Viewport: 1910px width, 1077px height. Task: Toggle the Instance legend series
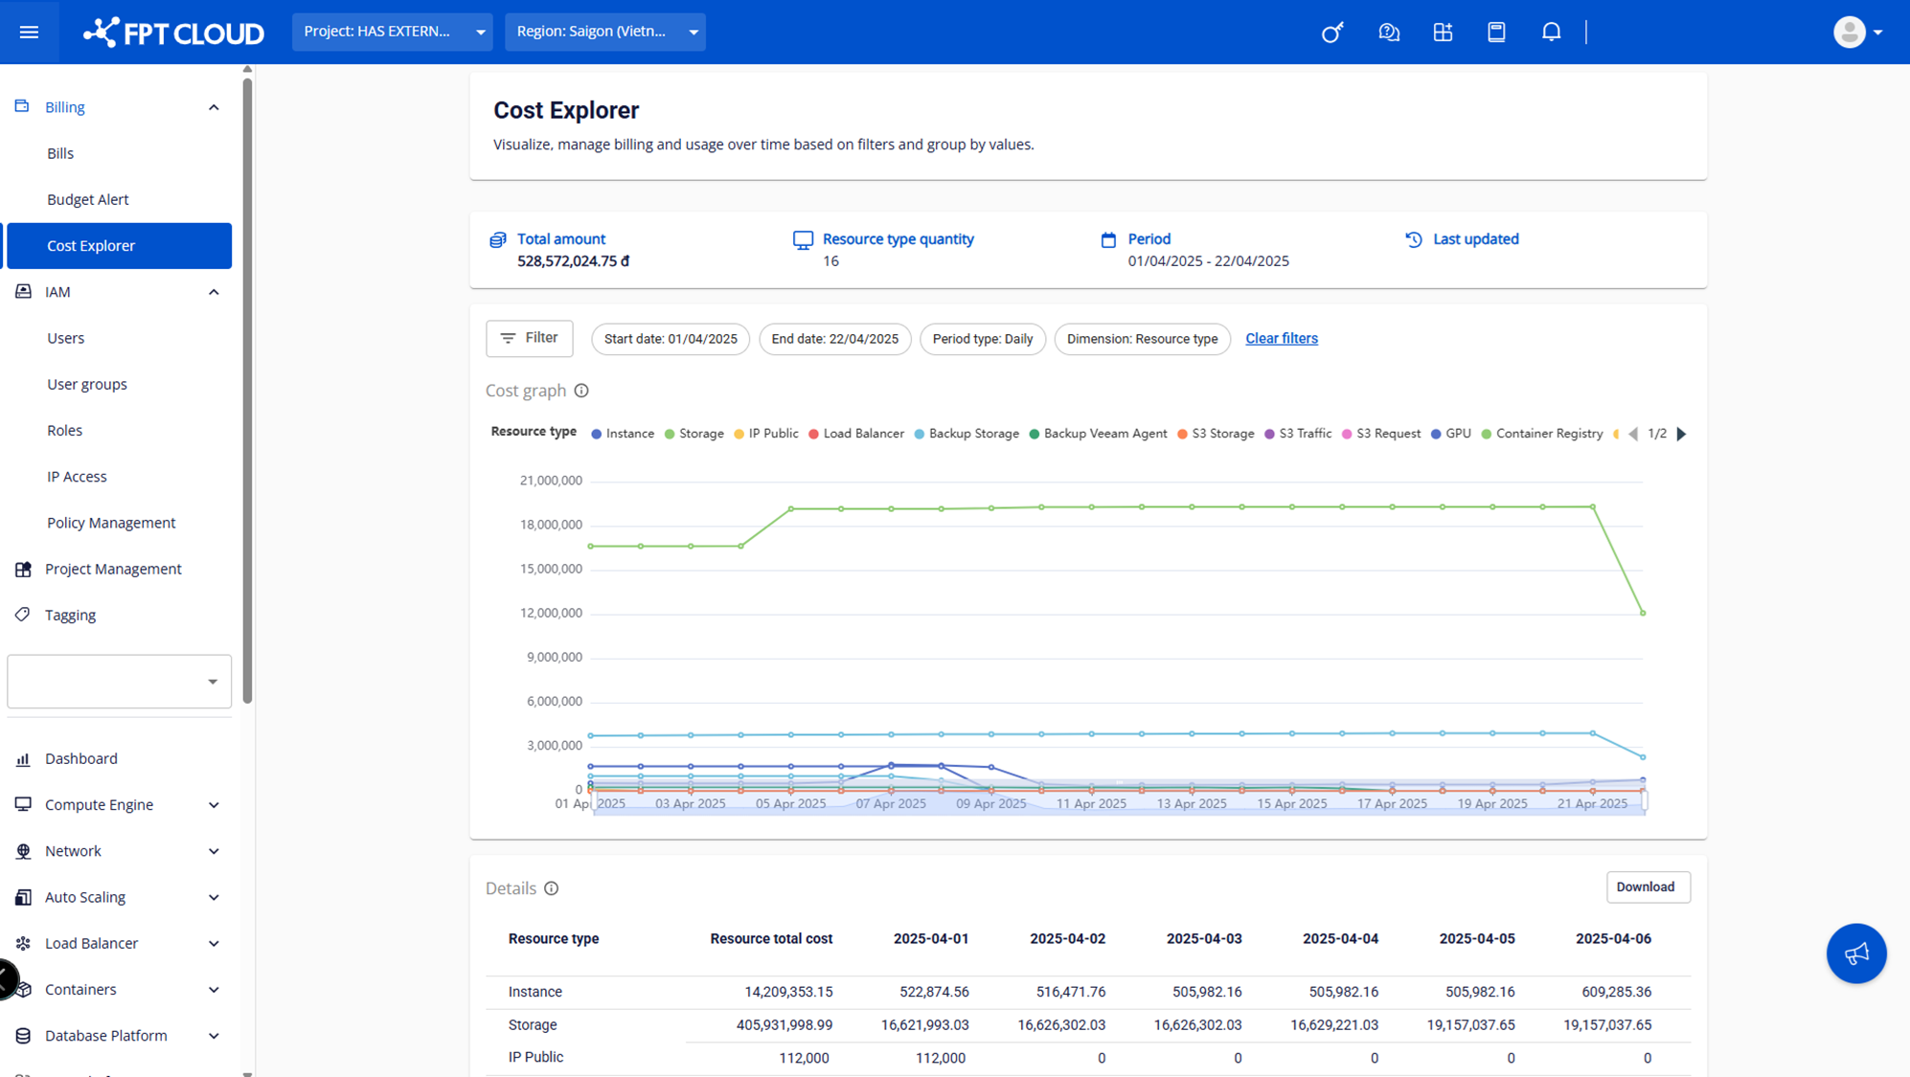tap(623, 434)
